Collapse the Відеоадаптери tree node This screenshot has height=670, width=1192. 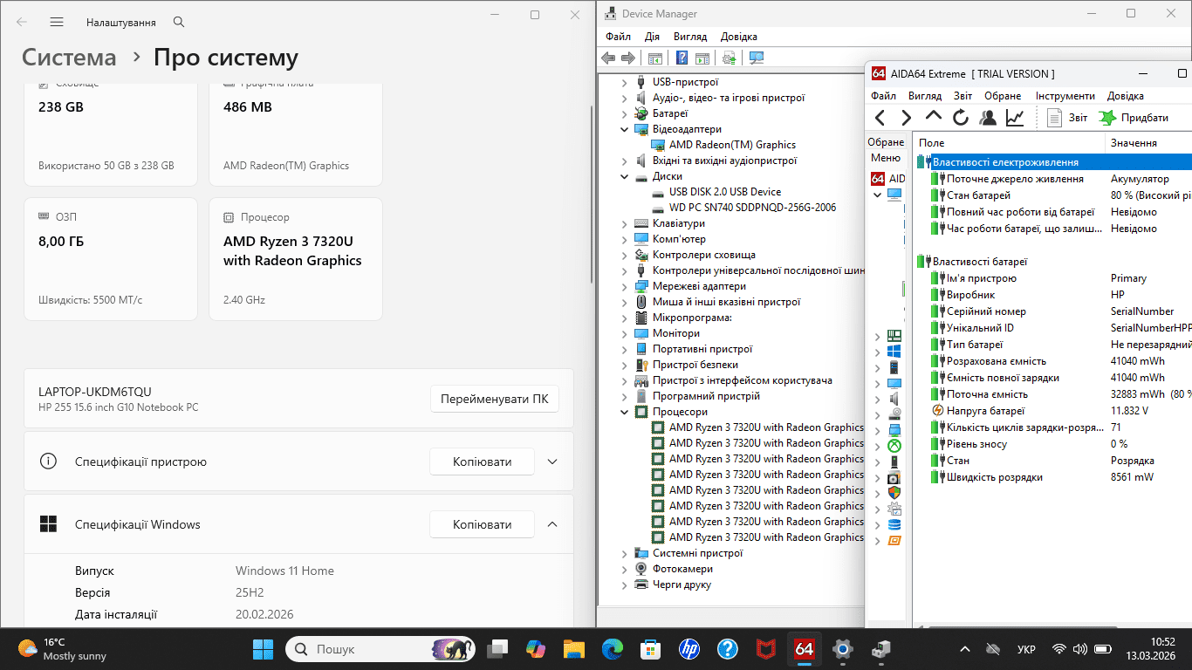tap(624, 129)
